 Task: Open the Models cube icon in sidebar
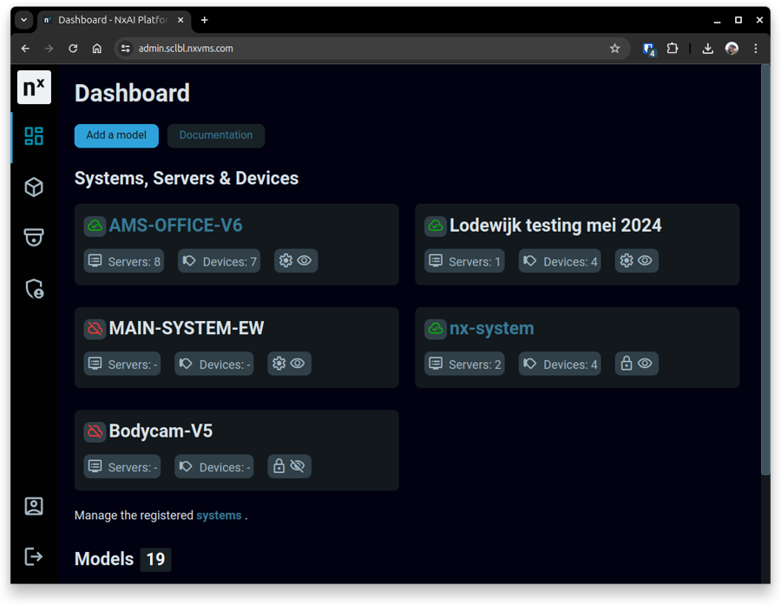pyautogui.click(x=34, y=187)
